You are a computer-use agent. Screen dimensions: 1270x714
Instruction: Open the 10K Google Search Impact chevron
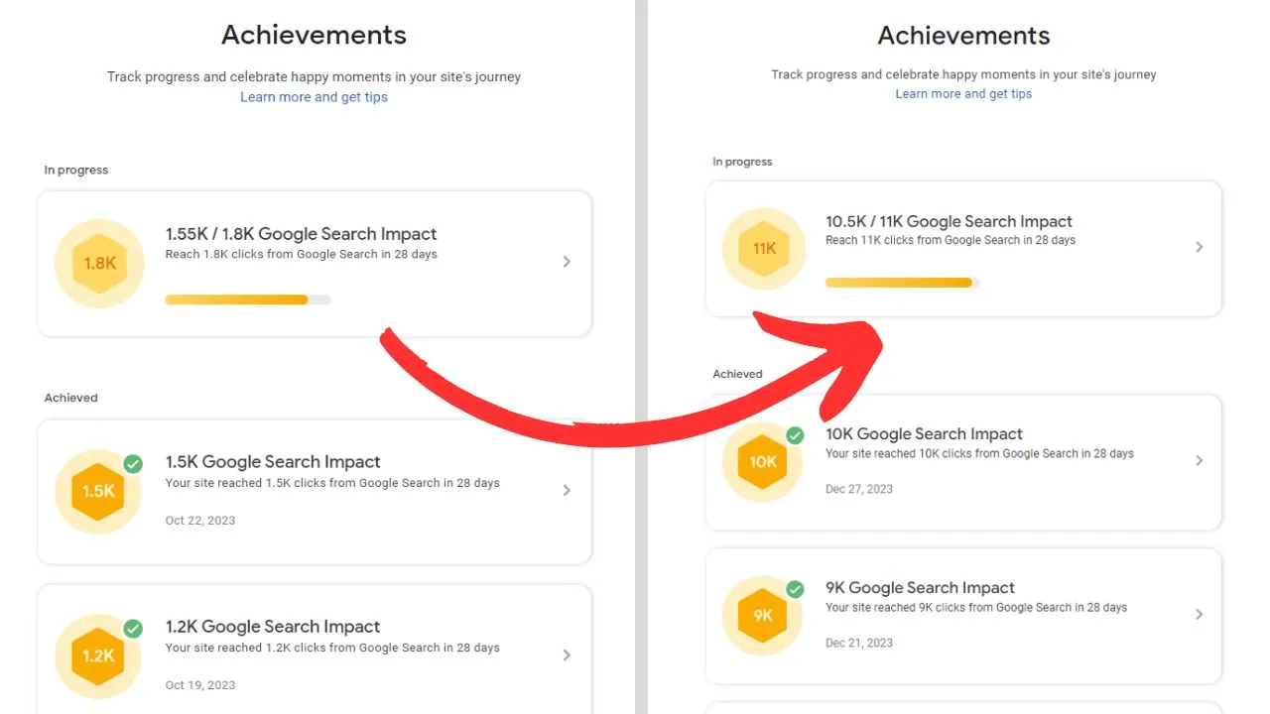(x=1199, y=460)
